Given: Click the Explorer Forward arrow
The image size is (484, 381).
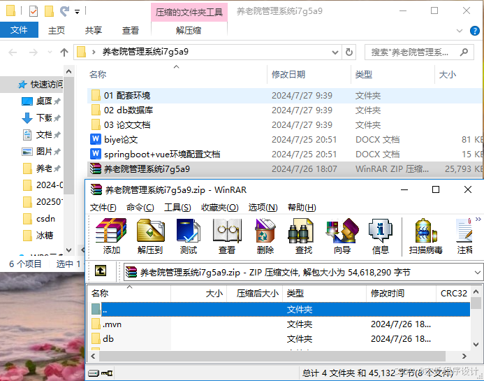Looking at the screenshot, I should (34, 52).
